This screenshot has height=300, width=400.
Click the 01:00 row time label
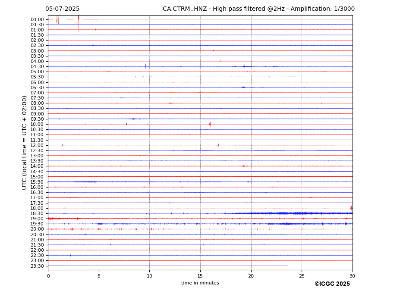click(x=37, y=30)
